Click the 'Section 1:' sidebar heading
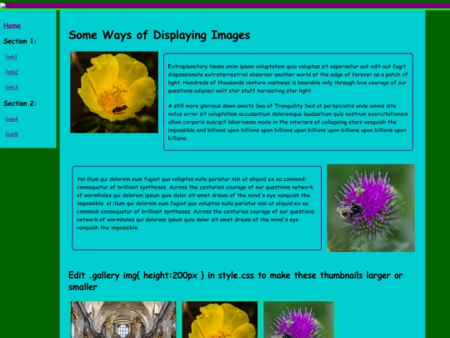 coord(20,41)
